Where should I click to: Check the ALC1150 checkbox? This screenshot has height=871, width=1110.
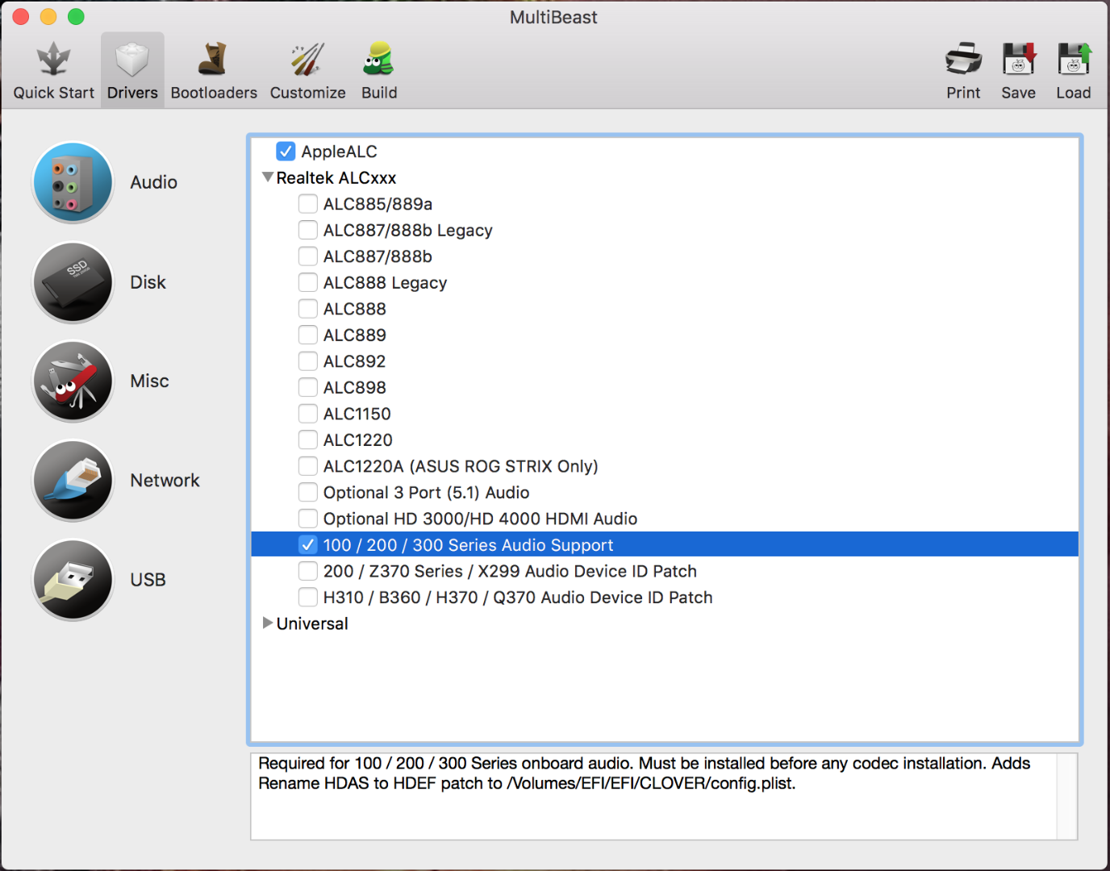[x=307, y=414]
